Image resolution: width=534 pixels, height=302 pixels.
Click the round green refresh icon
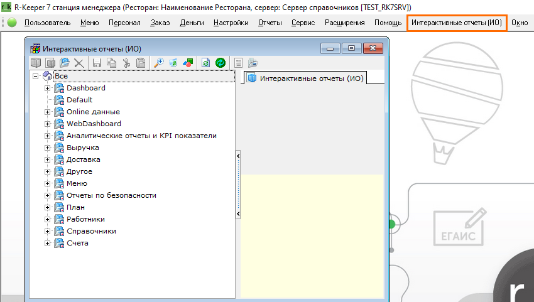(x=220, y=63)
